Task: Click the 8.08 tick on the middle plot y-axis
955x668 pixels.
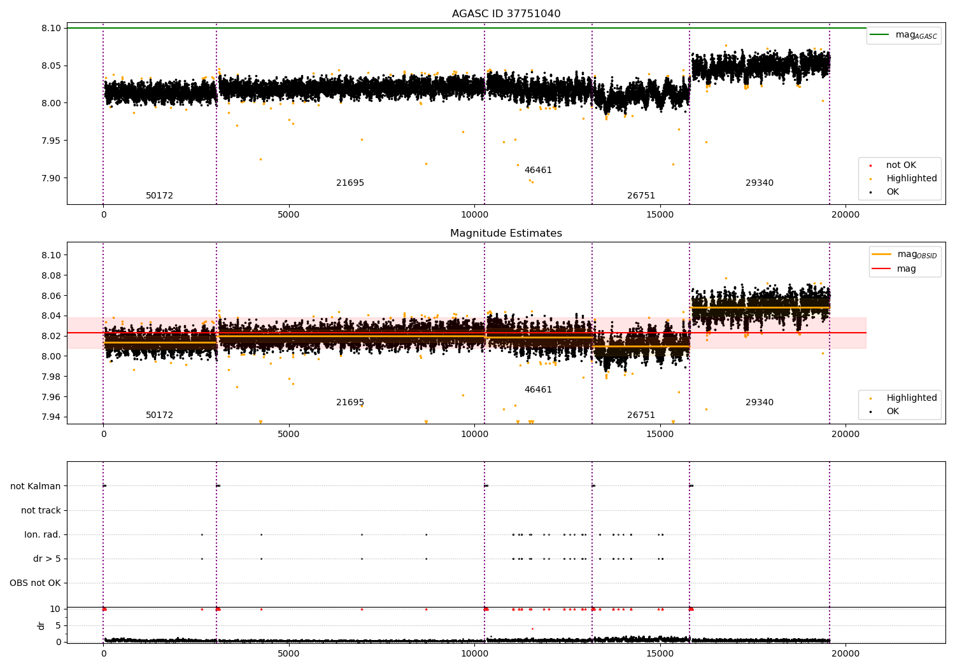Action: point(52,275)
